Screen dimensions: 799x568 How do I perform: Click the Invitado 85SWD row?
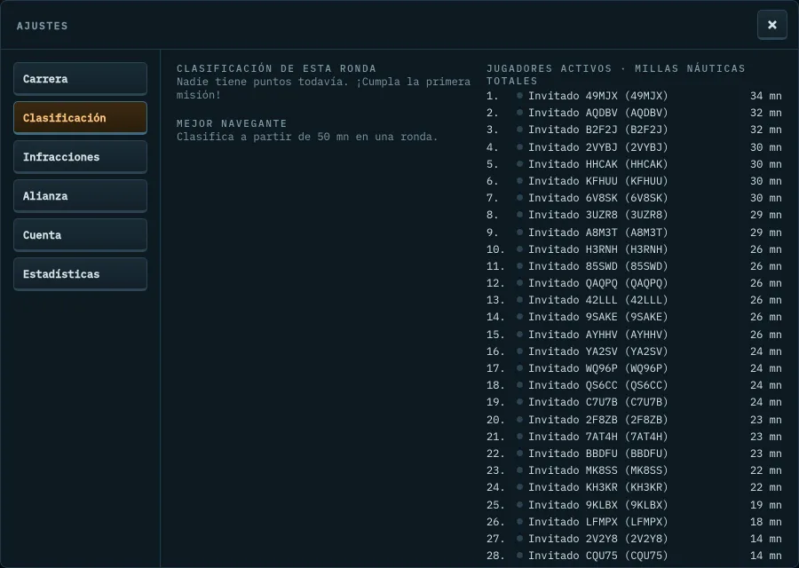point(634,266)
